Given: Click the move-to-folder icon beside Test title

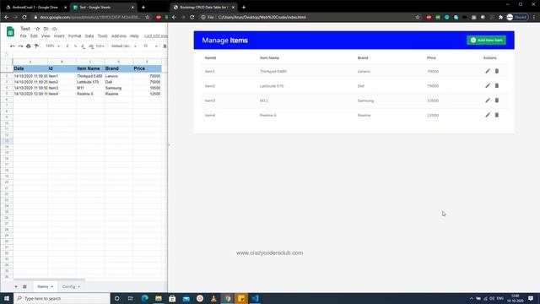Looking at the screenshot, I should (x=46, y=29).
